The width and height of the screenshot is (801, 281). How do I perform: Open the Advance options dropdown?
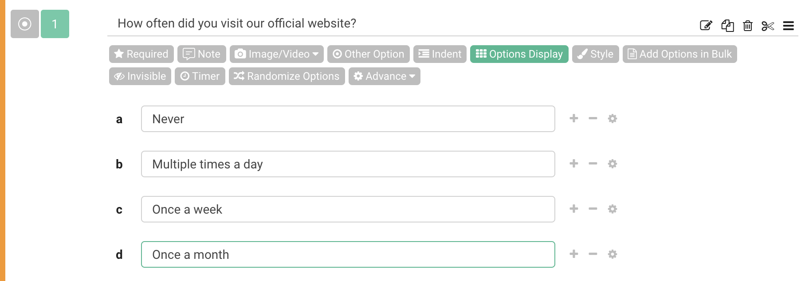384,76
